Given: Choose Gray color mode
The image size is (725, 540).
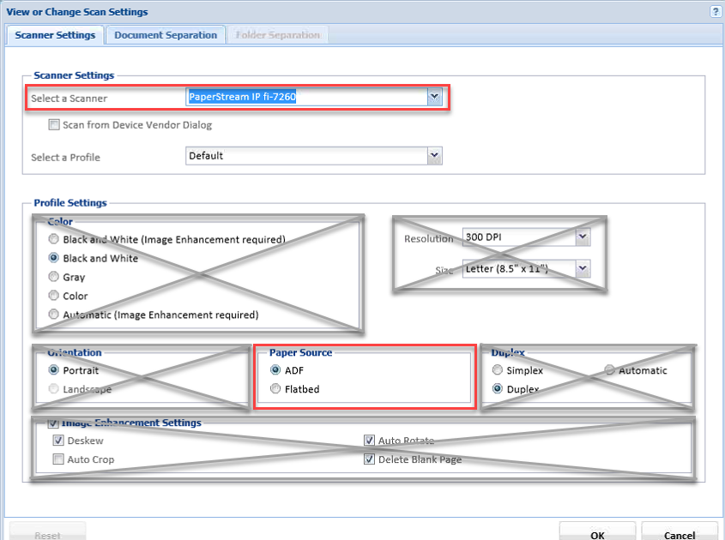Looking at the screenshot, I should 54,278.
